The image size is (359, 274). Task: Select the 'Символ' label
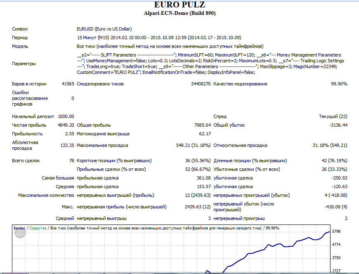coord(20,29)
